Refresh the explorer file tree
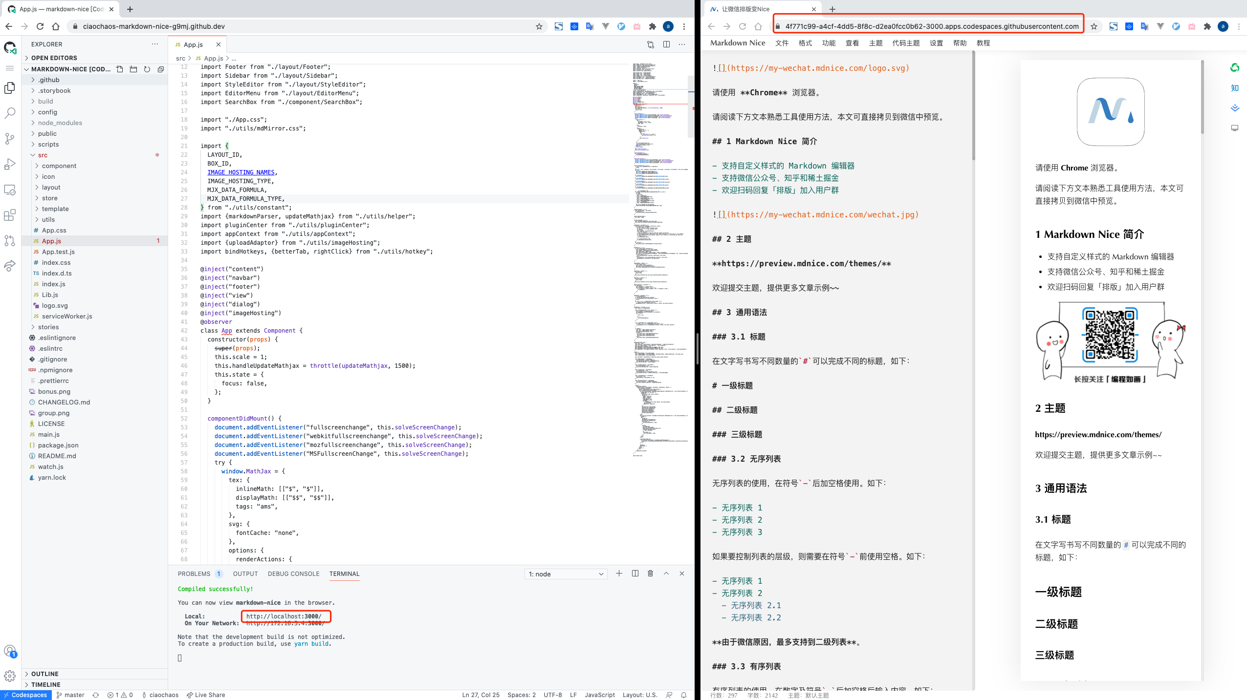Screen dimensions: 1247x700 click(x=147, y=69)
